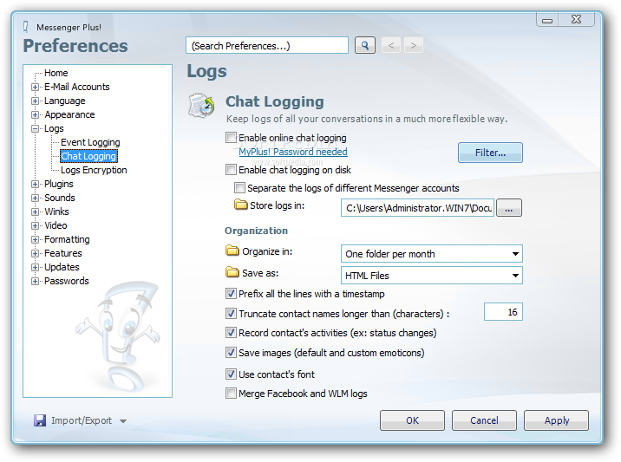The width and height of the screenshot is (621, 462).
Task: Click the Store logs in path field
Action: coord(417,208)
